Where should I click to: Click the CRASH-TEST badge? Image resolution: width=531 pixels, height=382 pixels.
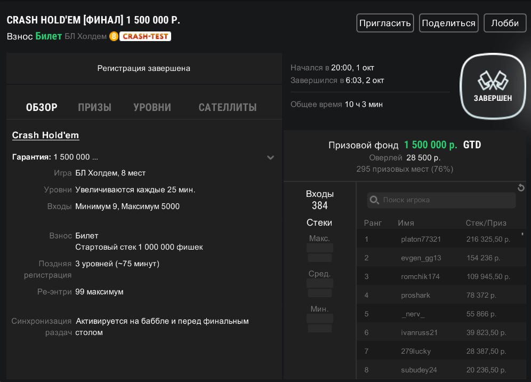(x=145, y=36)
